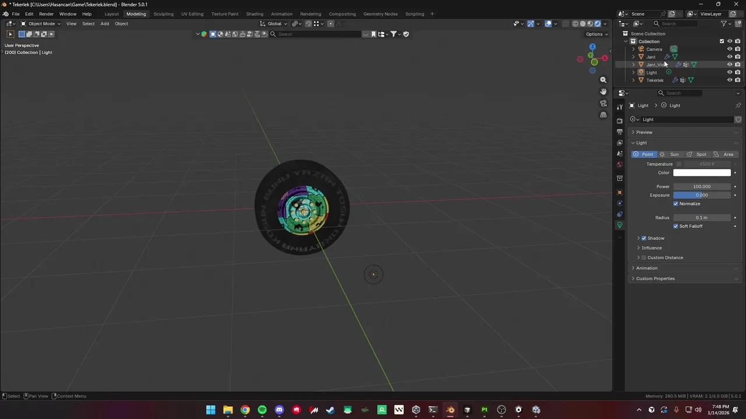Toggle proportional editing in header

330,24
